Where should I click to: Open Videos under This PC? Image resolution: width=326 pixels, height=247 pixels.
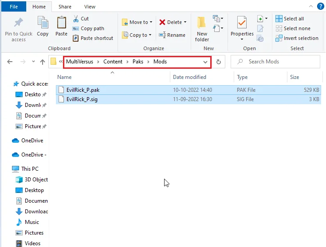[x=28, y=243]
